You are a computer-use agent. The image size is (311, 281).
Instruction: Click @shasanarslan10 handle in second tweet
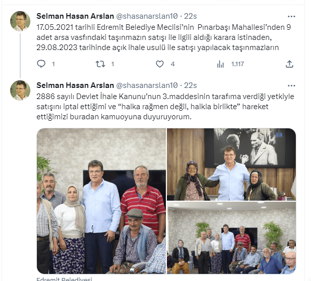(147, 85)
